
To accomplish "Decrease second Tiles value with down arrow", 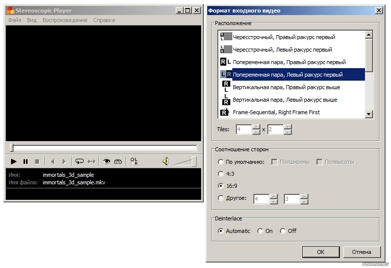I will 287,132.
